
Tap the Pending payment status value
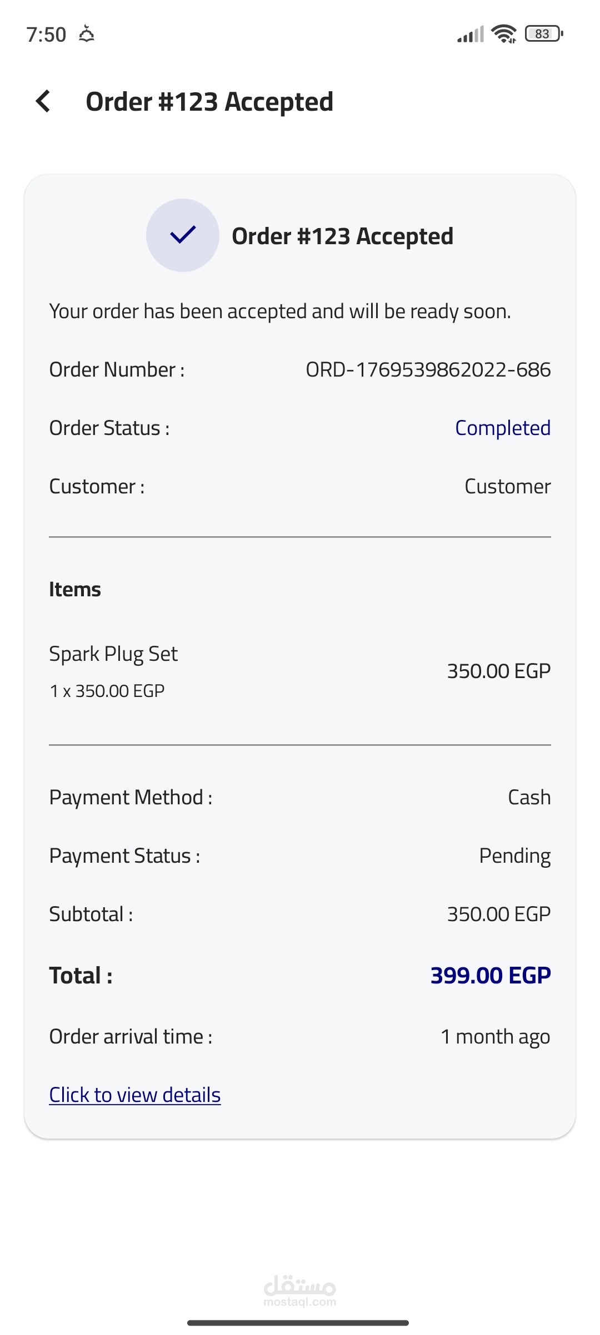(514, 856)
